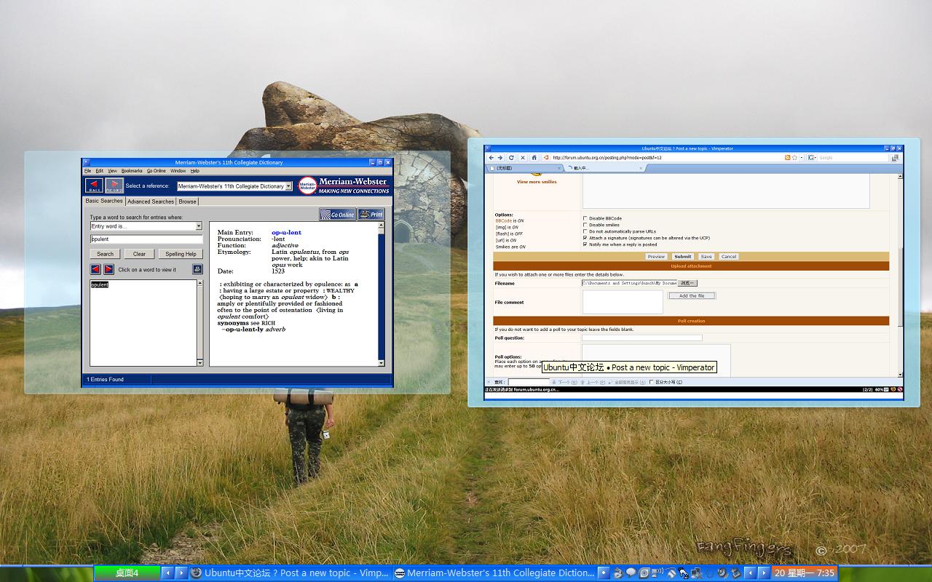Viewport: 932px width, 582px height.
Task: Click the Back arrow in Merriam-Webster dictionary
Action: (x=94, y=186)
